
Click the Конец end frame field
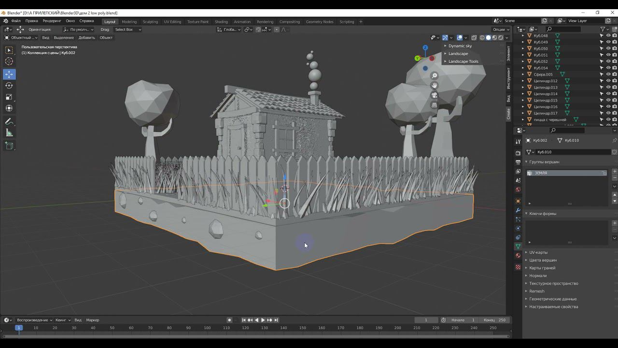coord(495,320)
